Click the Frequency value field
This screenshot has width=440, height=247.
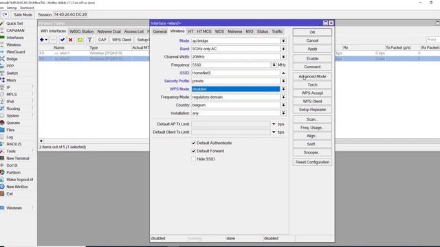[x=231, y=65]
